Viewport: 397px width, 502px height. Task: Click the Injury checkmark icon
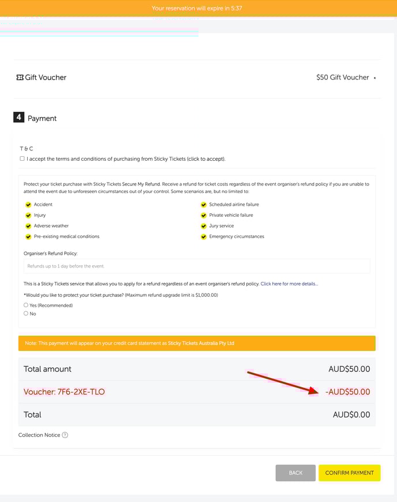click(x=28, y=215)
